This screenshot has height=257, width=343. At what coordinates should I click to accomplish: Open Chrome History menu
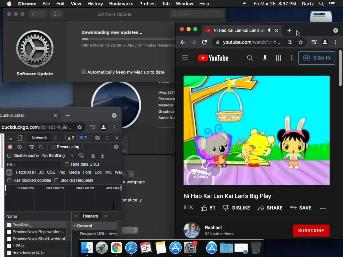point(95,4)
